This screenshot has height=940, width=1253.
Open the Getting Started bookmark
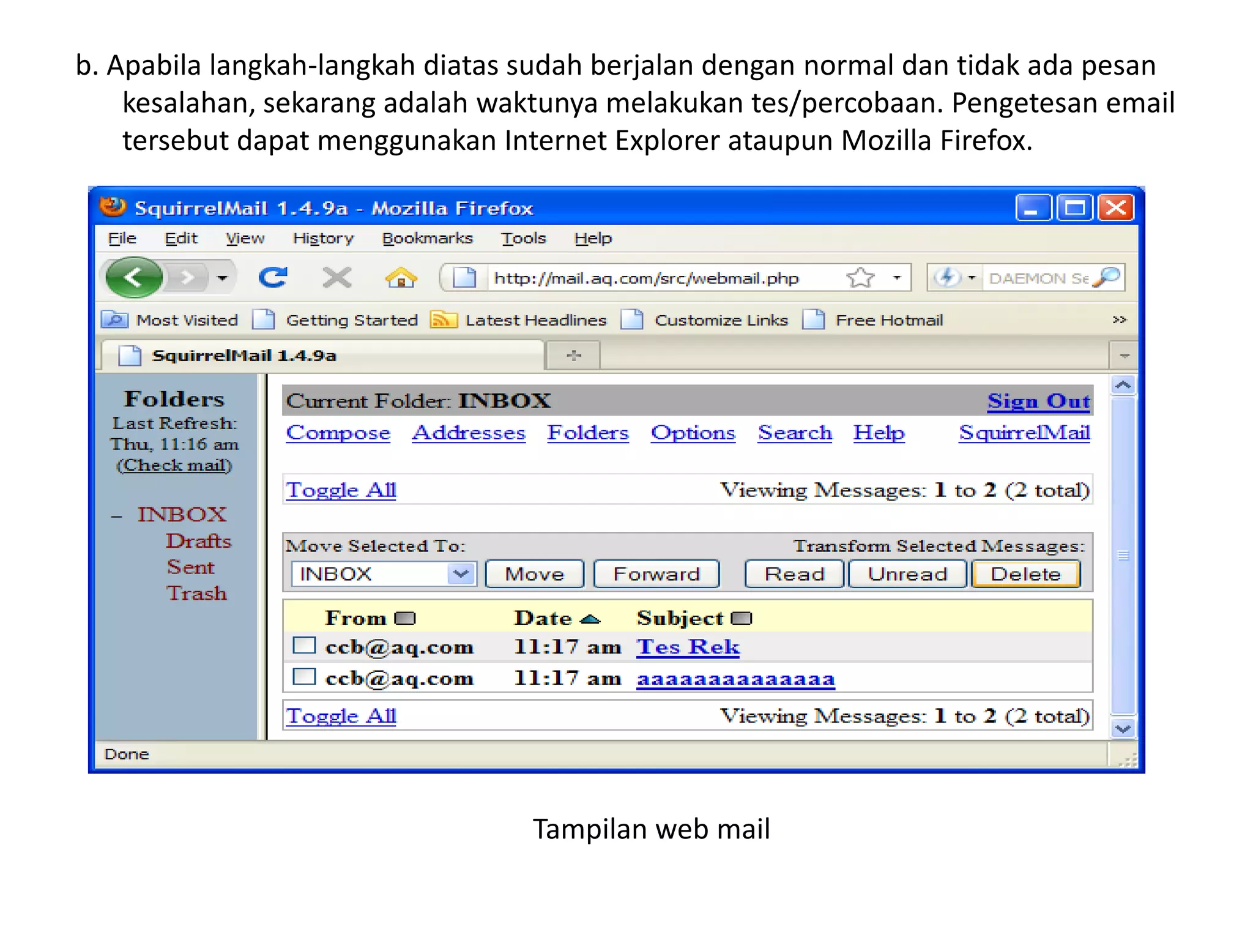[x=335, y=320]
